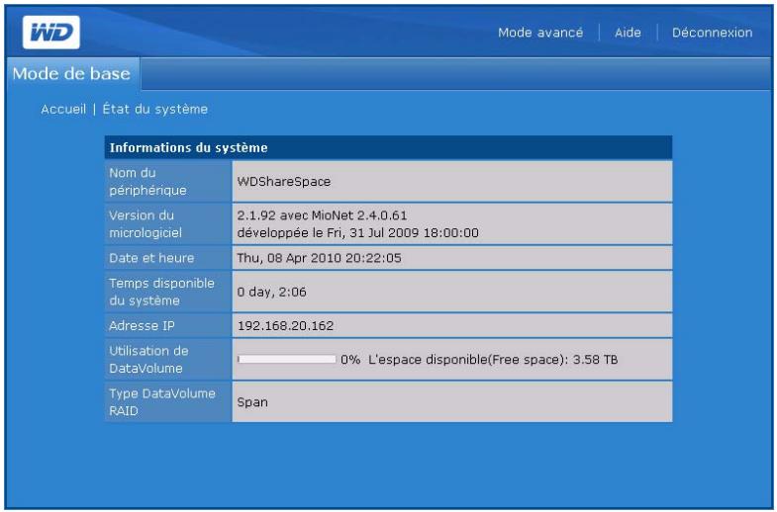Click the WD logo icon

[51, 33]
